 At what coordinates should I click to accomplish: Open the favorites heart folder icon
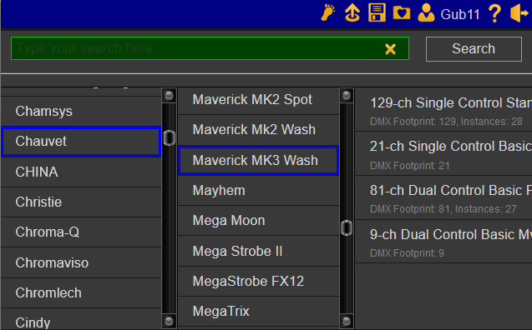[x=402, y=13]
